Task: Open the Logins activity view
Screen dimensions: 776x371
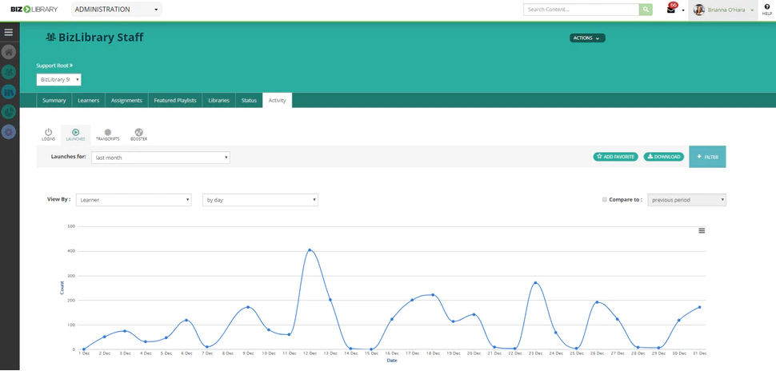Action: pos(49,134)
